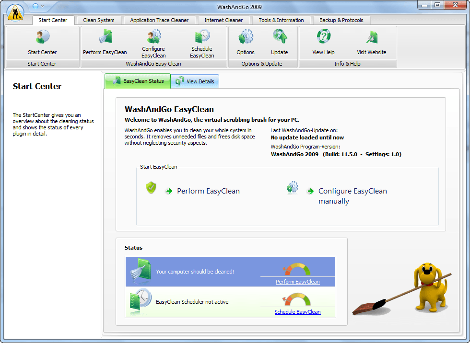Screen dimensions: 470x343
Task: Click the Status section heading
Action: click(x=133, y=248)
